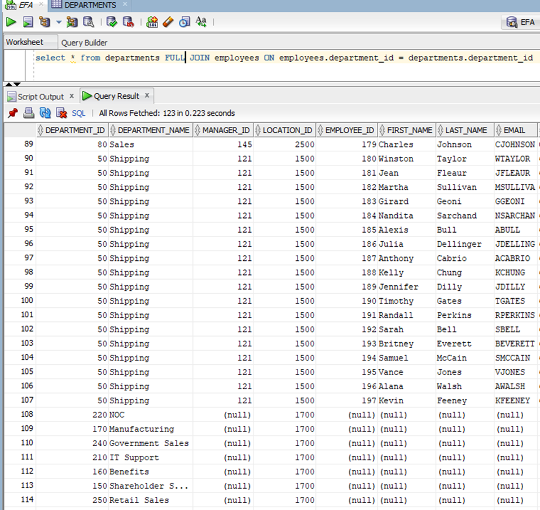Sort by FIRST_NAME column header
540x510 pixels.
coord(407,130)
